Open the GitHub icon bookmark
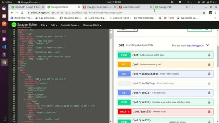Viewport: 219px width, 123px height. pos(160,18)
